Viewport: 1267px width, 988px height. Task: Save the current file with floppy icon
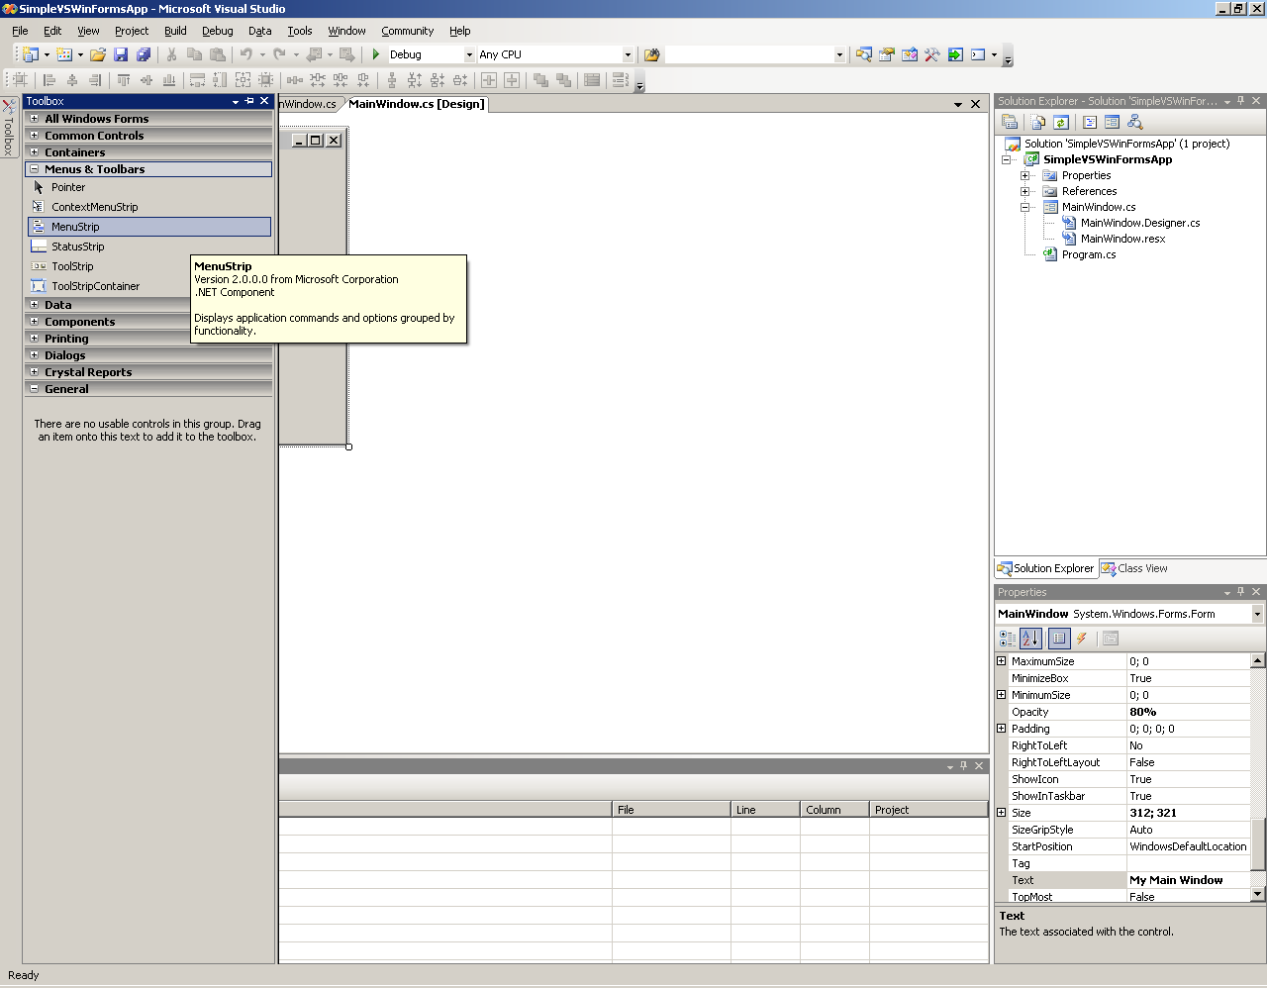pos(121,54)
